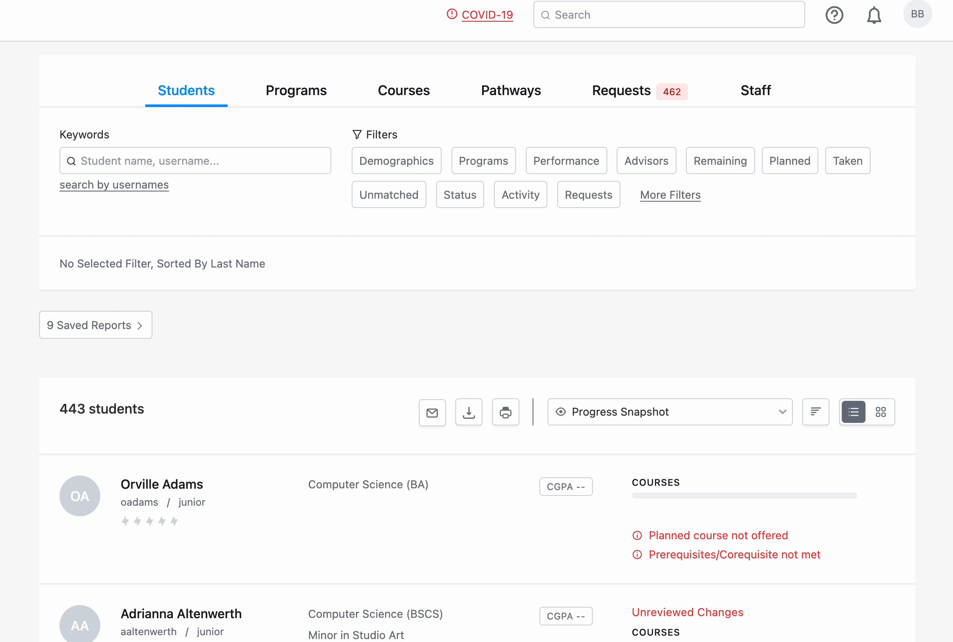953x642 pixels.
Task: Open the sort options icon
Action: point(815,412)
